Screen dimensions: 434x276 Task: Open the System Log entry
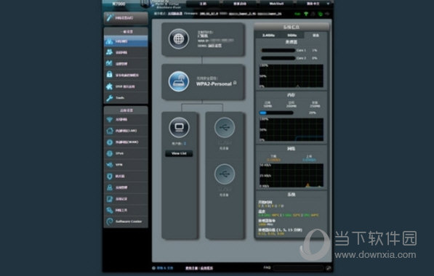coord(126,199)
